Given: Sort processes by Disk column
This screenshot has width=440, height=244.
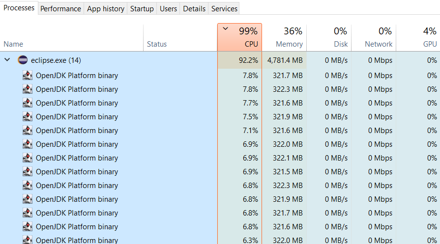Looking at the screenshot, I should tap(329, 37).
